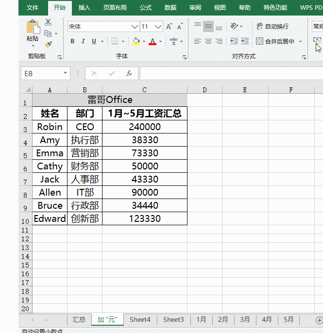323x333 pixels.
Task: Add a new sheet with plus icon
Action: tap(319, 320)
